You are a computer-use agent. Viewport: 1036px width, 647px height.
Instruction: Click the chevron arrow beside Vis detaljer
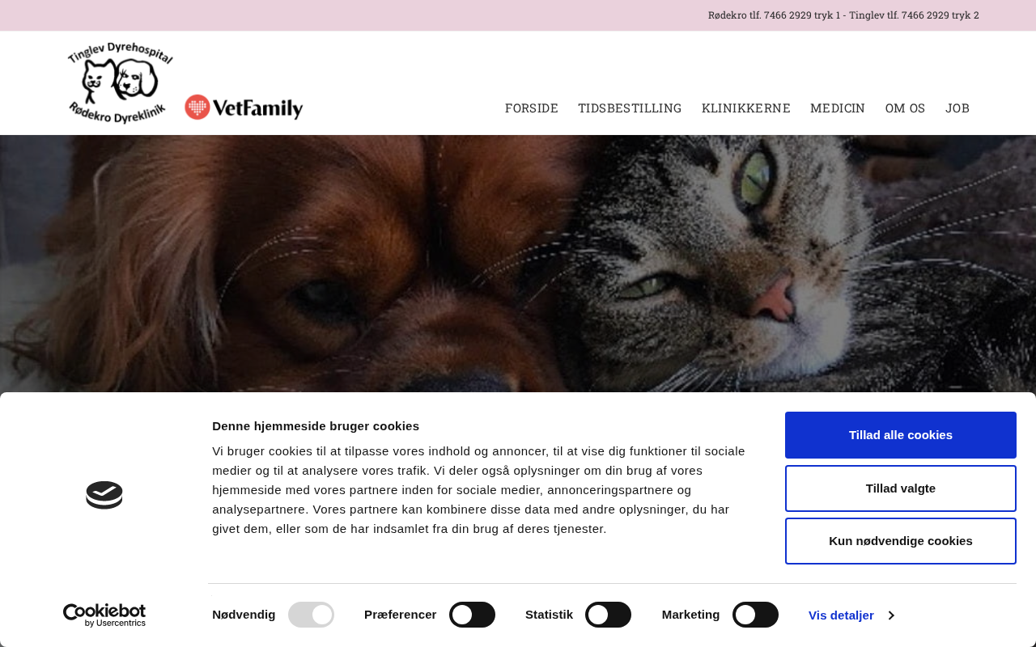[x=891, y=615]
